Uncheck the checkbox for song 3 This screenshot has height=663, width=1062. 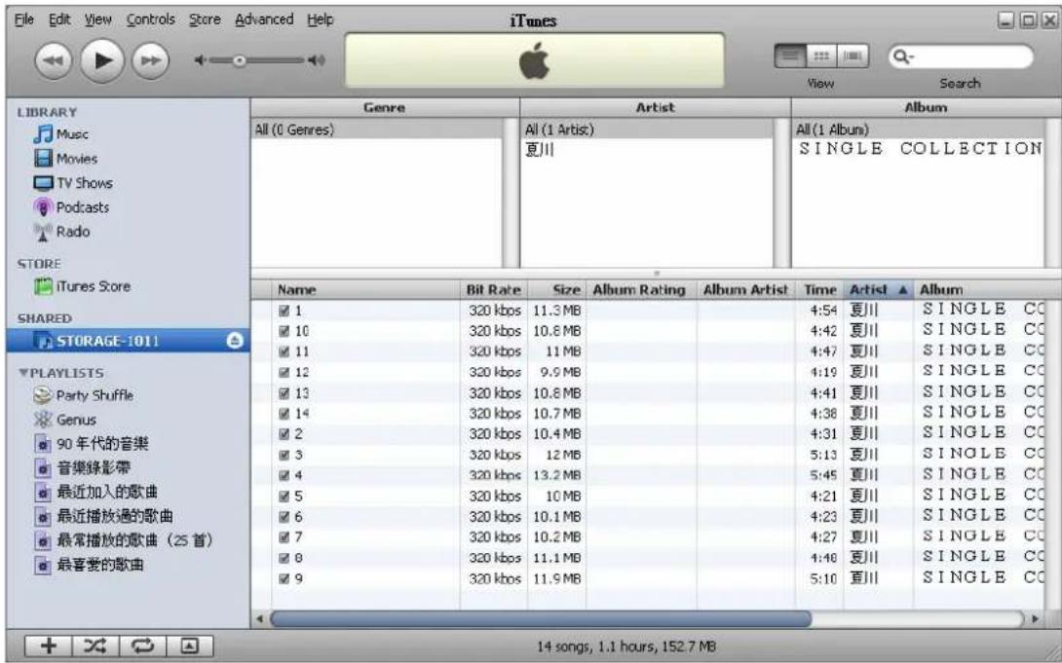click(284, 455)
